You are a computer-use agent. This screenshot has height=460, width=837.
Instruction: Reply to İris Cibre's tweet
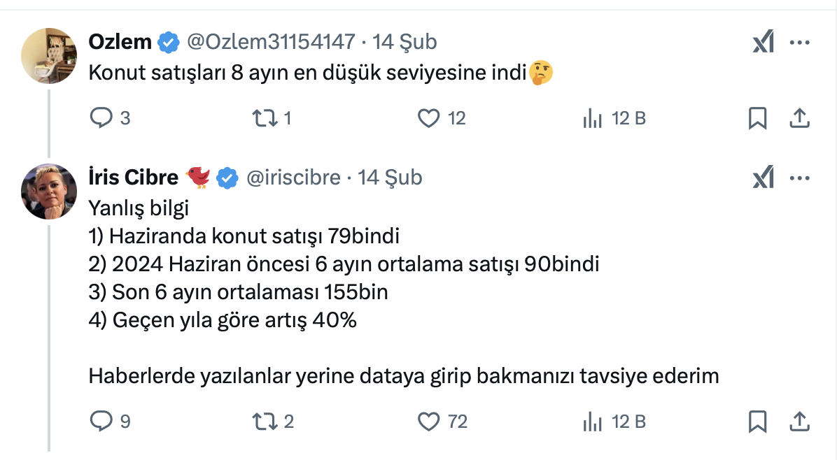102,422
